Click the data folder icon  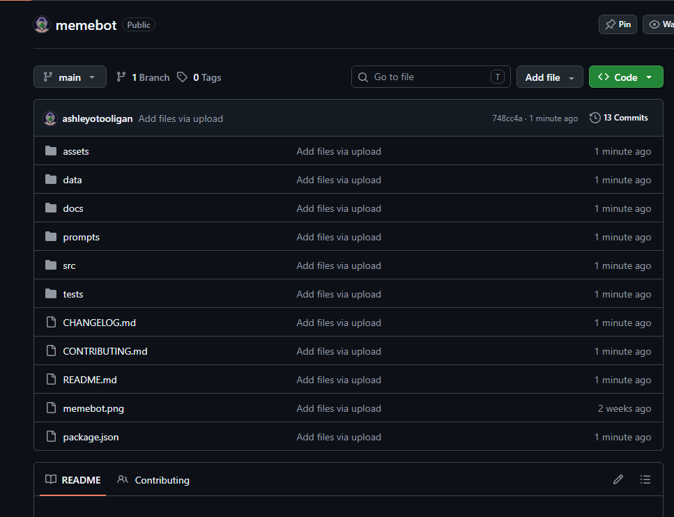click(x=51, y=179)
